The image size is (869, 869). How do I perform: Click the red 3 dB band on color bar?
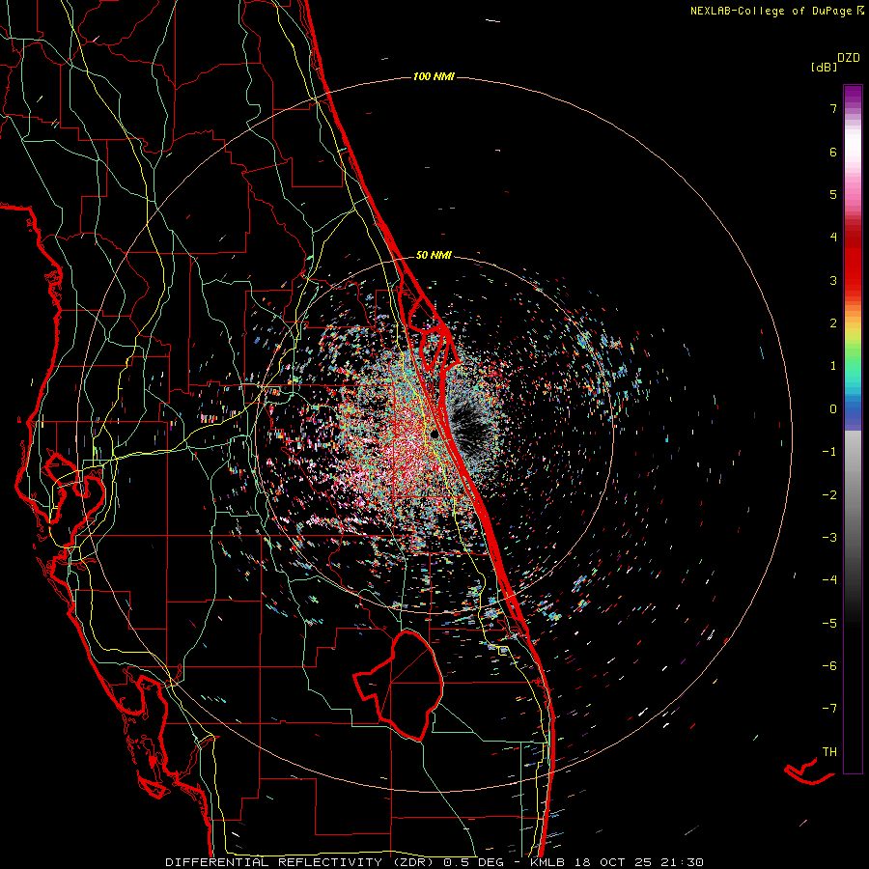coord(853,280)
